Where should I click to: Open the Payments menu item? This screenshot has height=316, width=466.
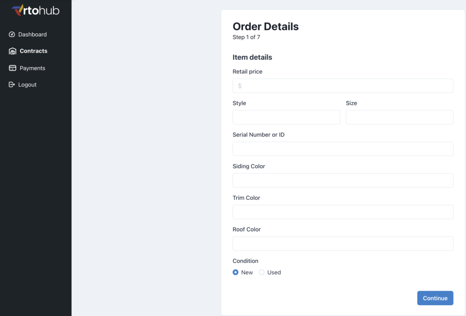(x=32, y=68)
